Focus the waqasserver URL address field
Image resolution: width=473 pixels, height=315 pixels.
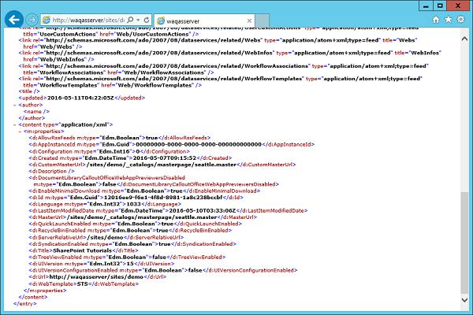coord(88,20)
